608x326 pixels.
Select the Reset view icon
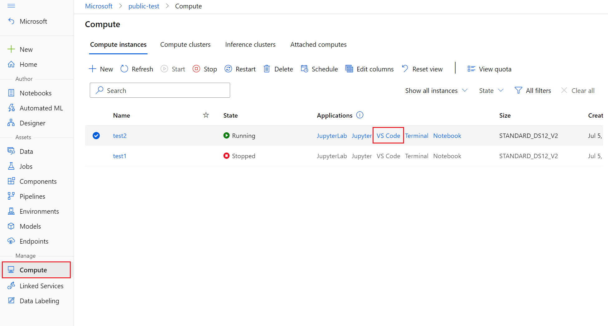[x=404, y=69]
